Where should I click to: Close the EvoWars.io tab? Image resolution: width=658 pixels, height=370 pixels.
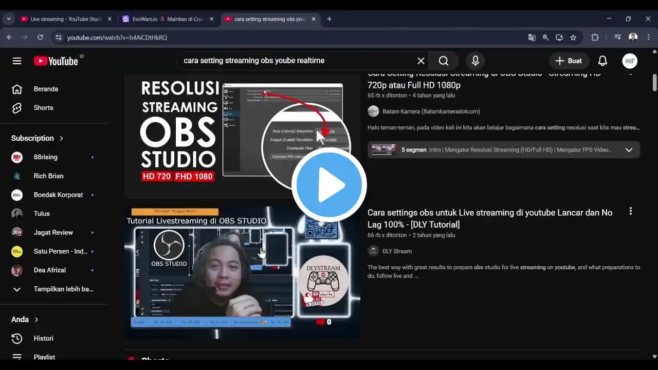pyautogui.click(x=211, y=19)
